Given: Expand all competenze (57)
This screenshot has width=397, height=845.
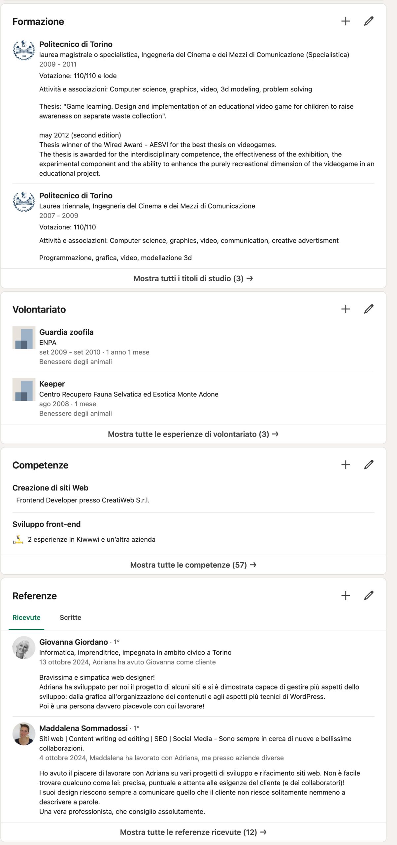Looking at the screenshot, I should point(193,565).
